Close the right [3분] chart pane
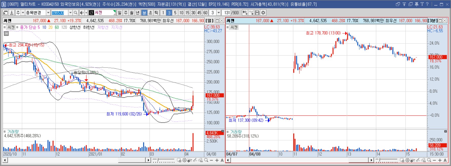Image resolution: width=451 pixels, height=166 pixels. pos(445,21)
